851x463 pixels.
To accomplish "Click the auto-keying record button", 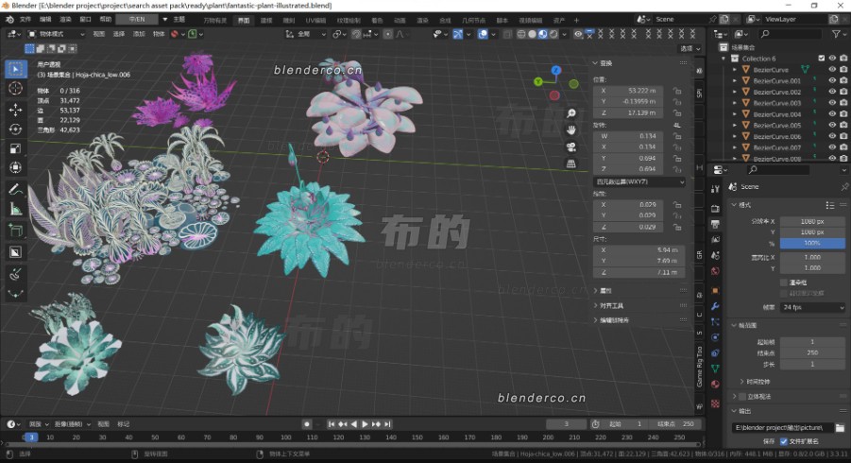I will pos(307,424).
